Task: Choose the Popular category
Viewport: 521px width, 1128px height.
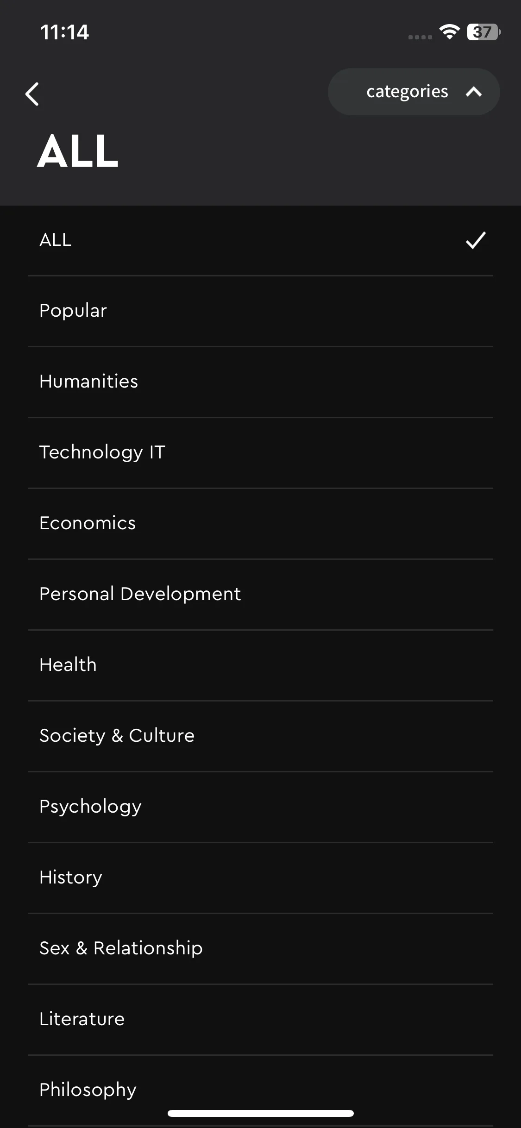Action: pyautogui.click(x=260, y=311)
